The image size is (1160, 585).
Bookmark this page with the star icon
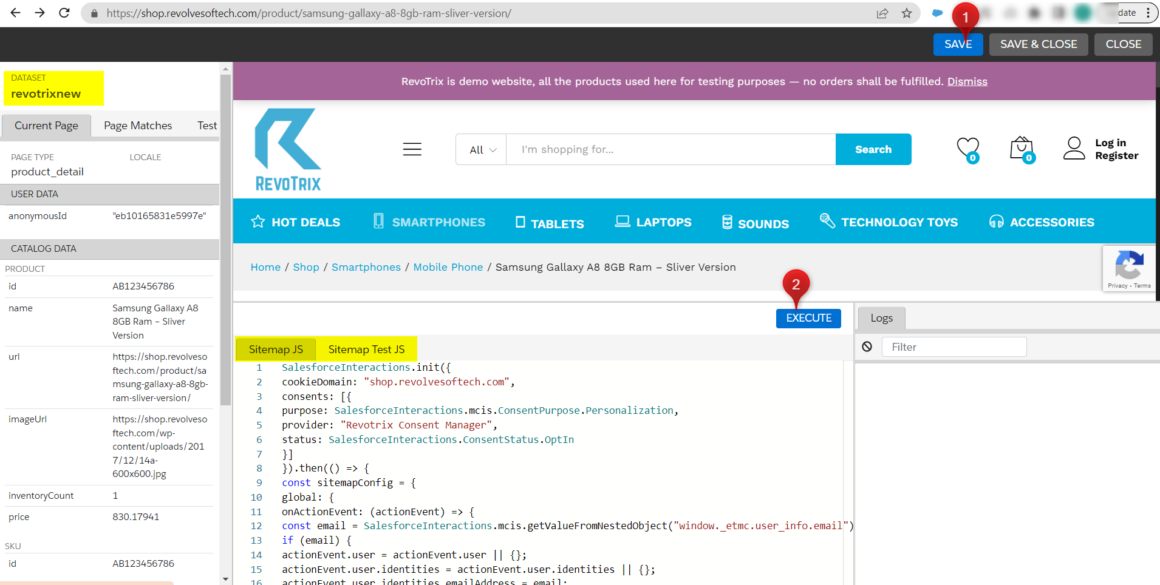point(907,13)
